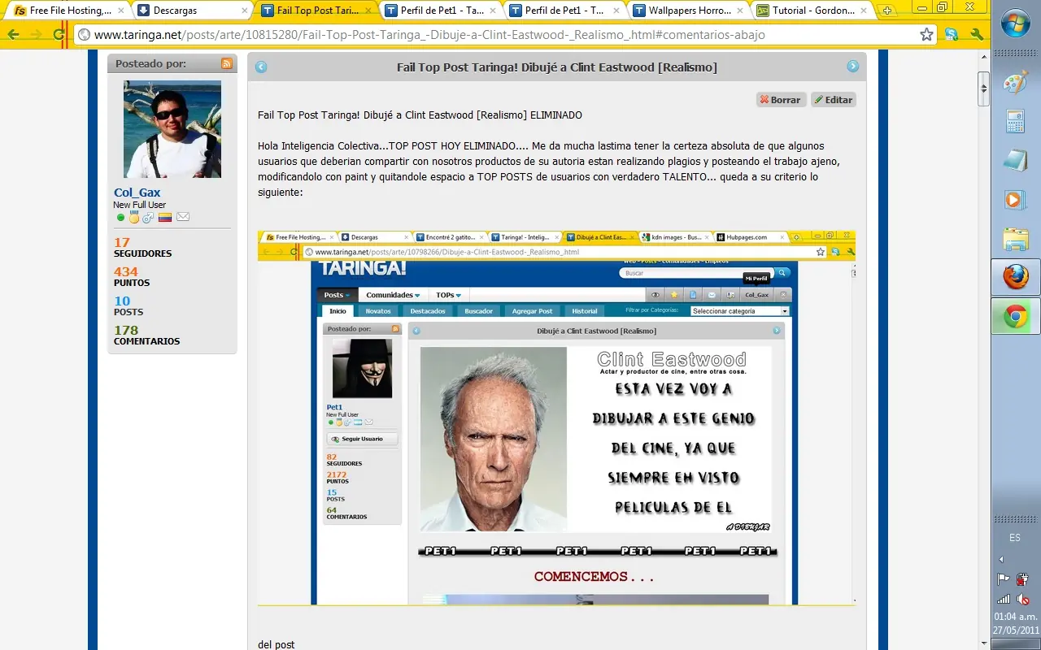Subscribe via RSS icon beside Posteado por
This screenshot has width=1041, height=650.
(226, 63)
